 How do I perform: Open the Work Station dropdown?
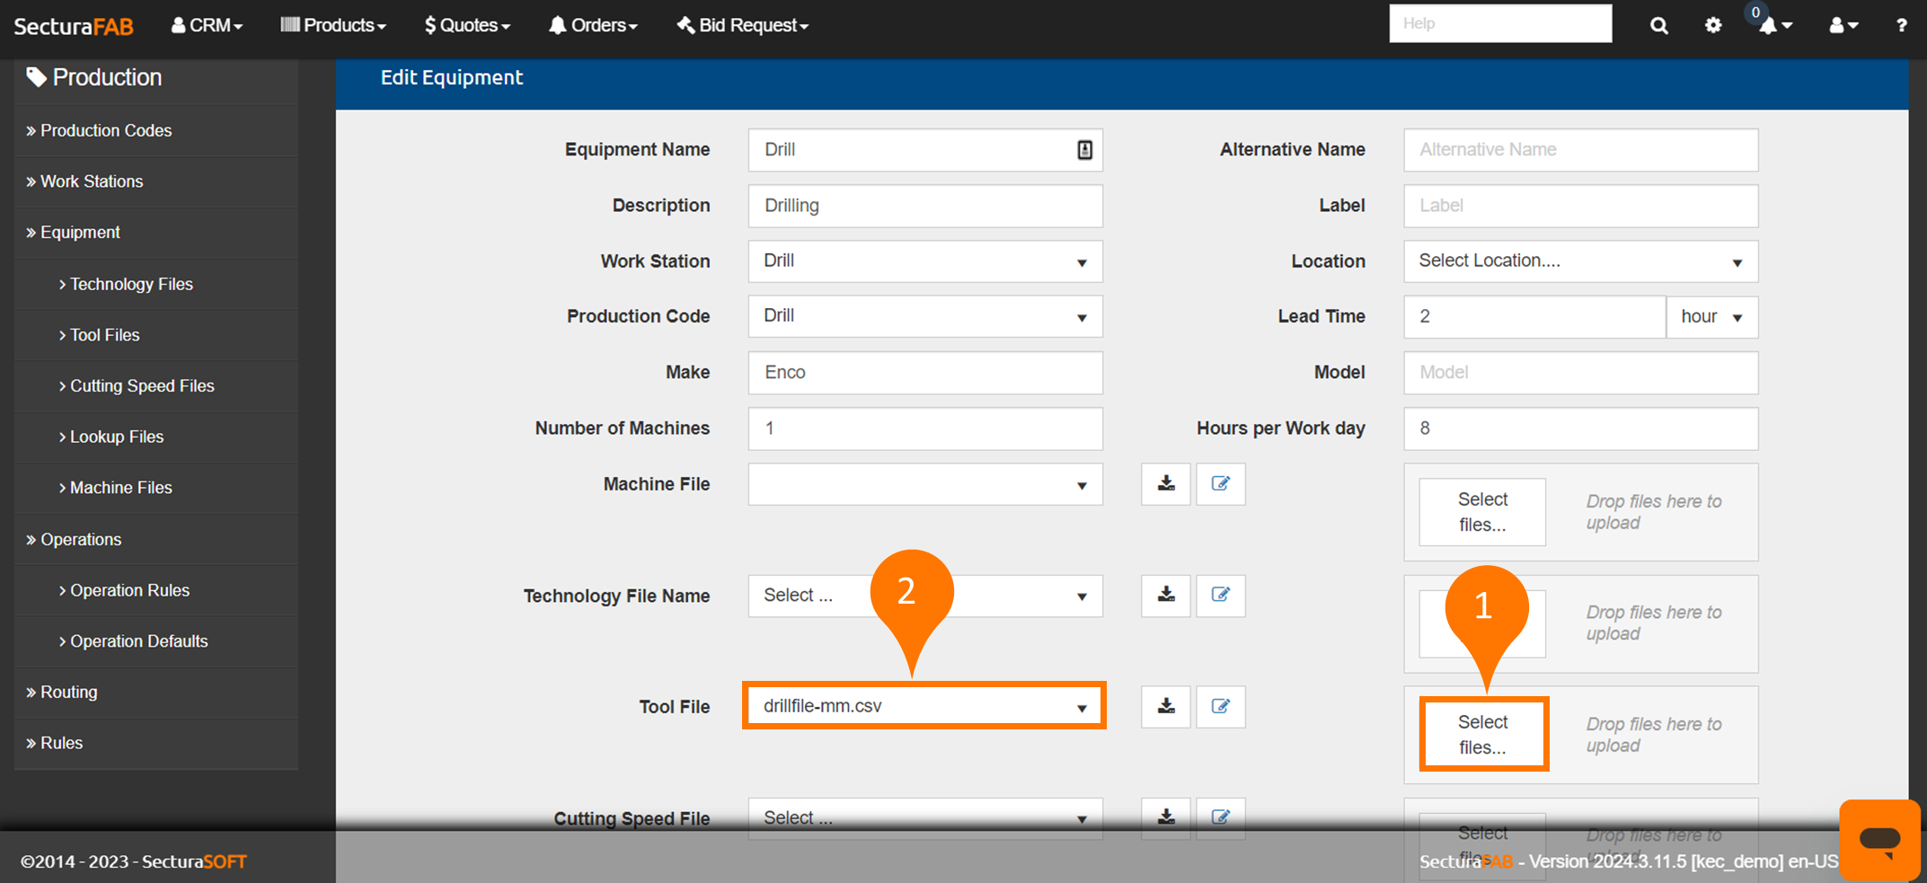[x=924, y=261]
